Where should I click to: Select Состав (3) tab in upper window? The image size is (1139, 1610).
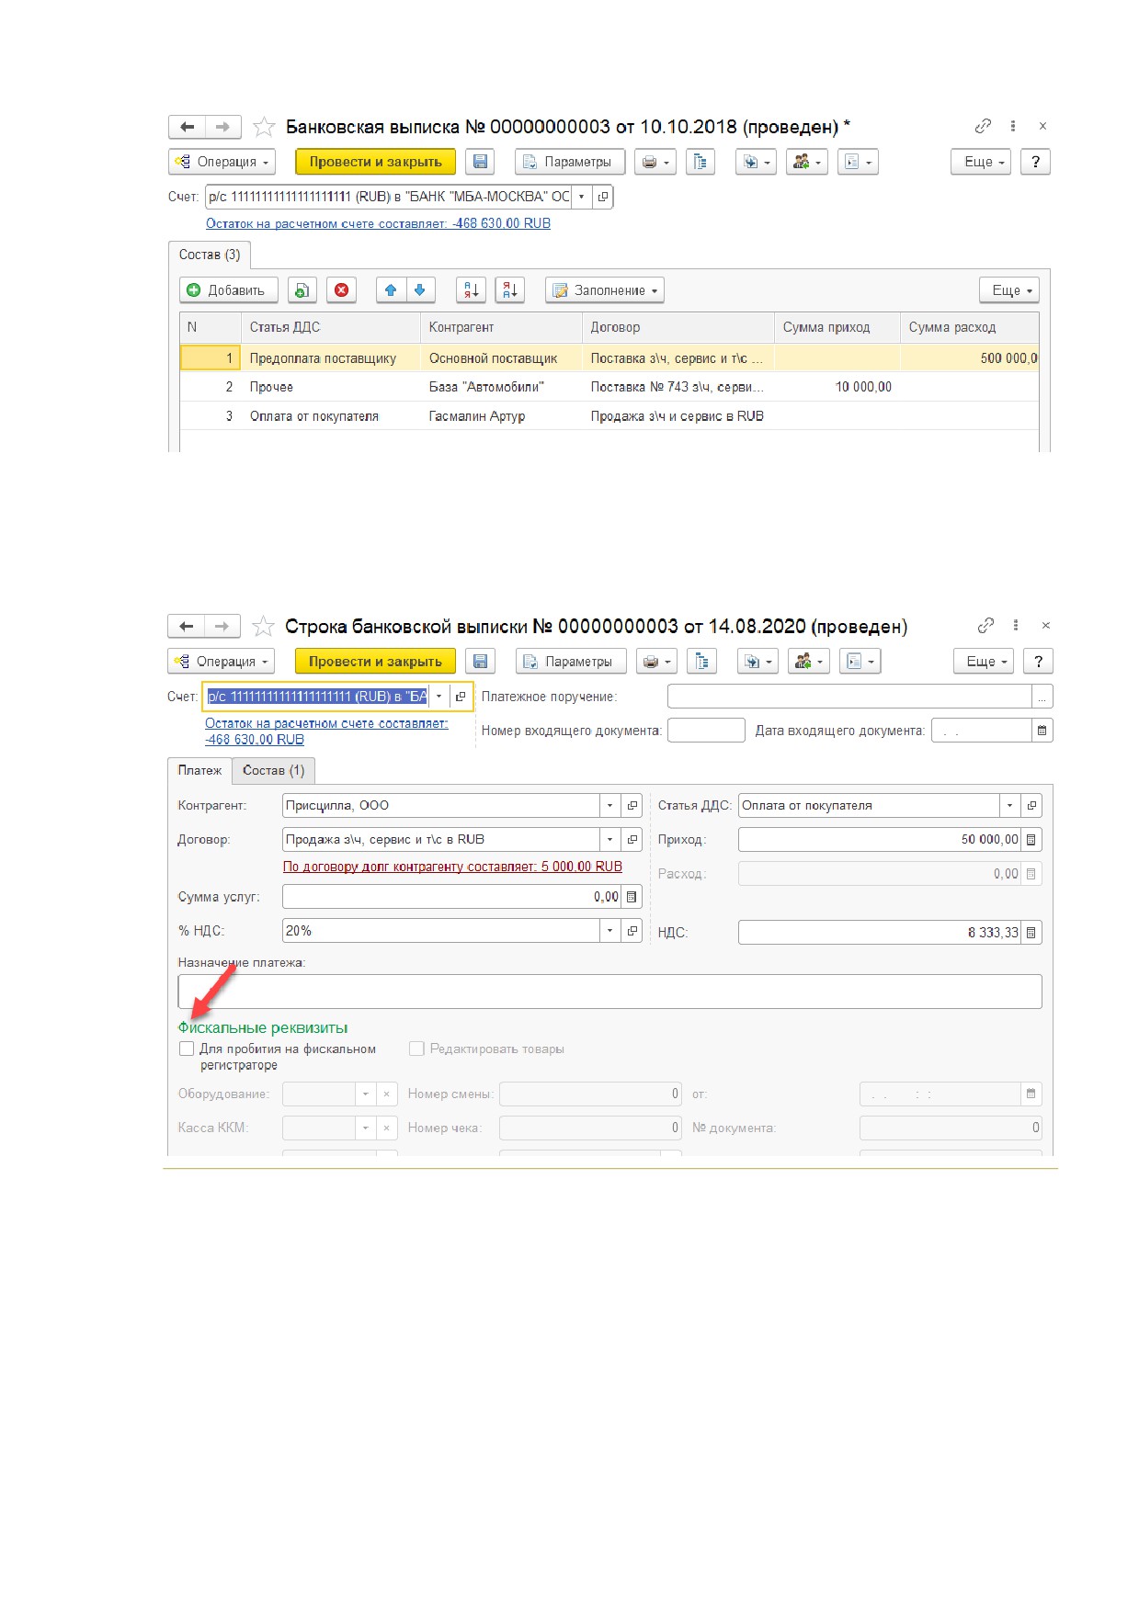(x=210, y=255)
